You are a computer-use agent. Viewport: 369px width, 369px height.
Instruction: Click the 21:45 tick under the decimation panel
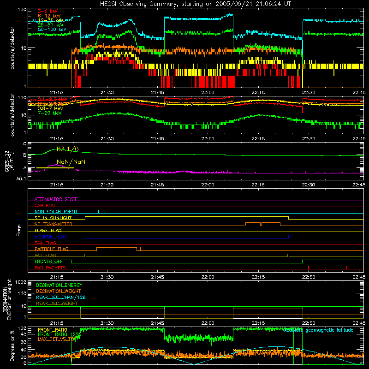[157, 323]
